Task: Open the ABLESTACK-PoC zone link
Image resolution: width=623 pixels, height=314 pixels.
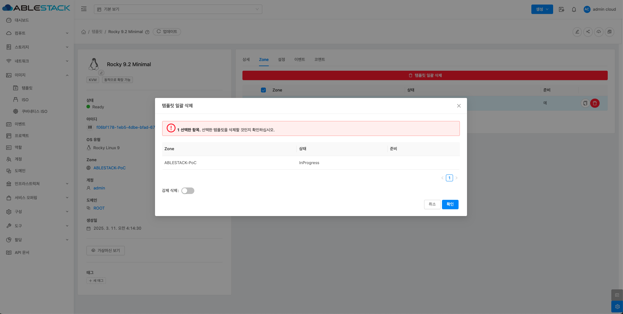Action: 110,168
